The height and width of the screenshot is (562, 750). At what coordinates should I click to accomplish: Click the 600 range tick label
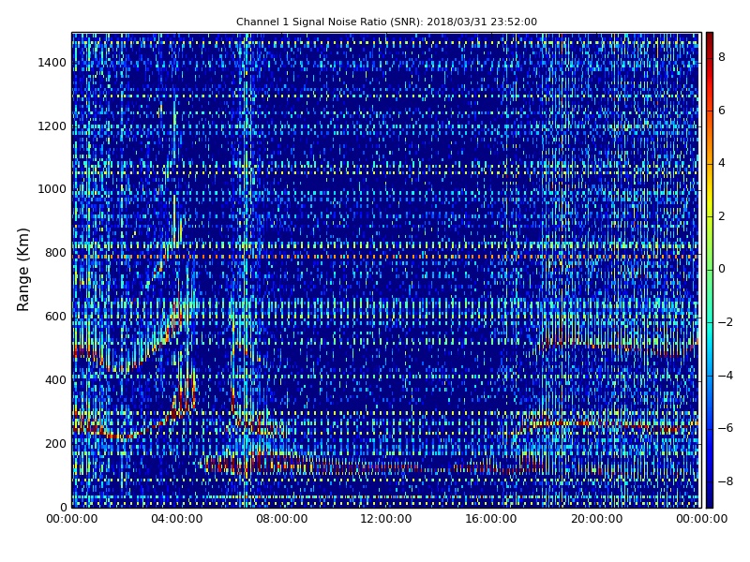[56, 317]
